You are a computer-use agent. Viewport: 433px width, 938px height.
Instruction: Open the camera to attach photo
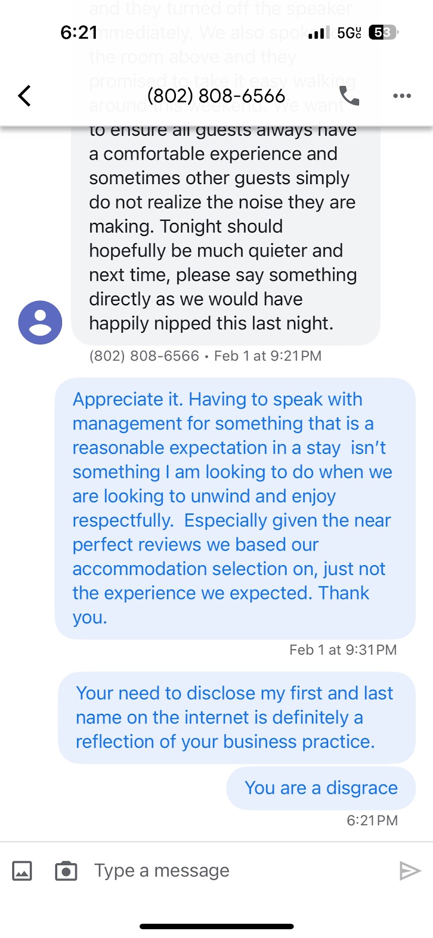66,871
